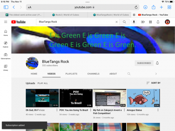Click the BlueTangs Rock channel avatar
Screen dimensions: 175x131
point(32,63)
